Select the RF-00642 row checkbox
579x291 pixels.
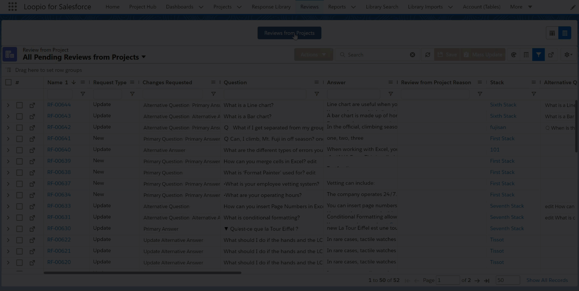point(19,128)
